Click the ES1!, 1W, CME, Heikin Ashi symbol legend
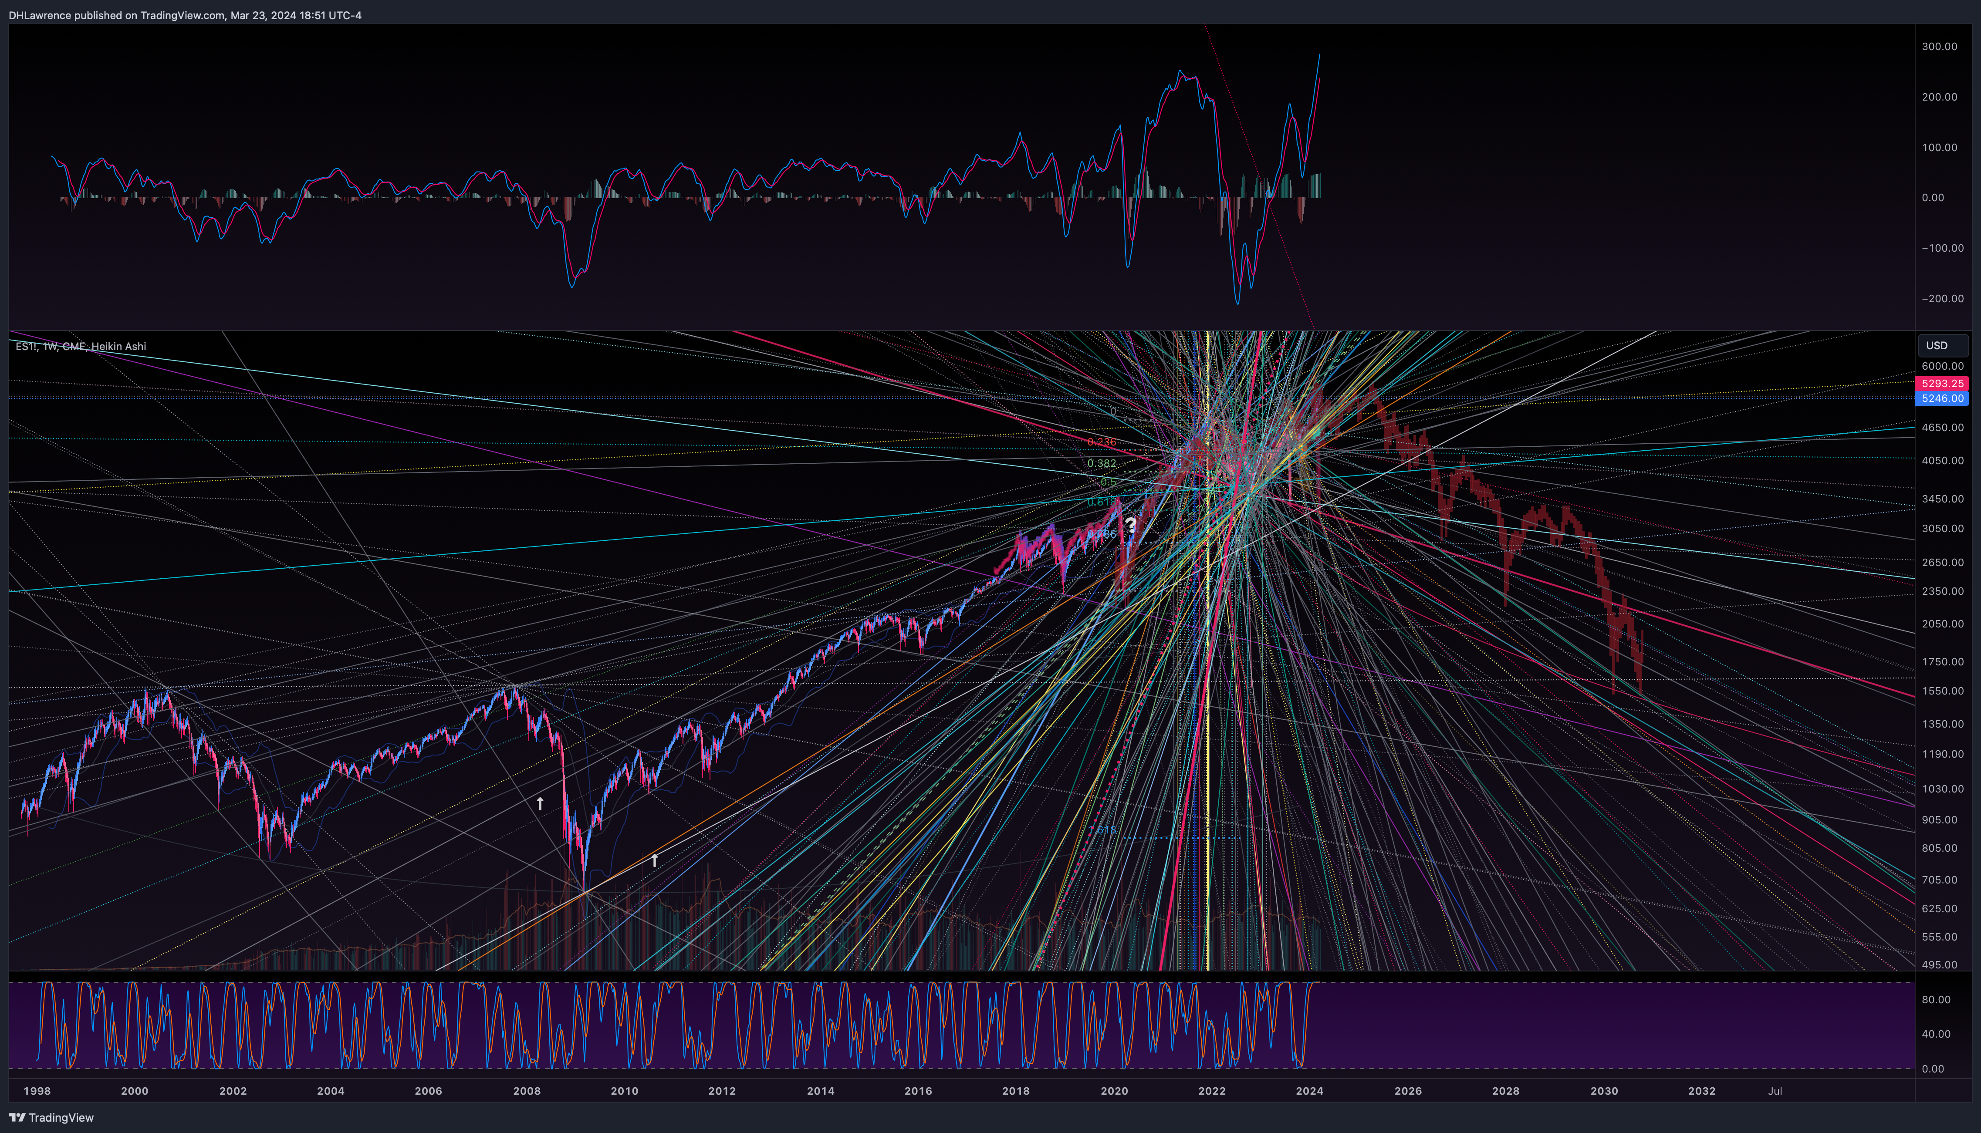The image size is (1981, 1133). 81,346
